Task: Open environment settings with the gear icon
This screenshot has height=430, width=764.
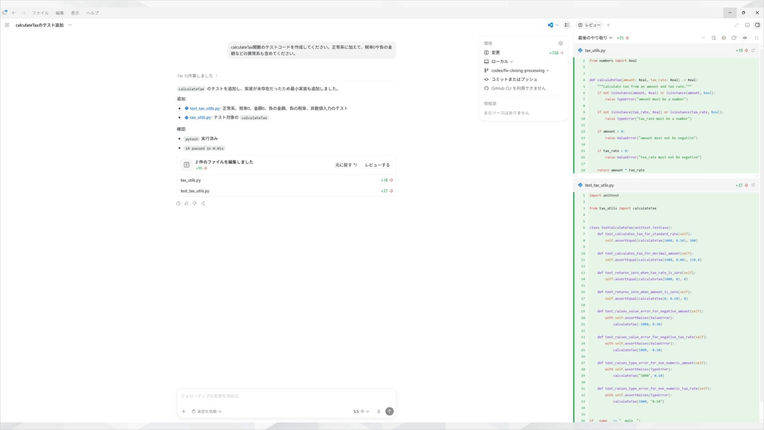Action: coord(561,43)
